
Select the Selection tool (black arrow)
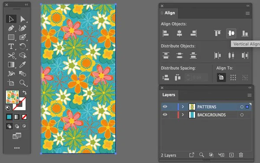coord(11,19)
